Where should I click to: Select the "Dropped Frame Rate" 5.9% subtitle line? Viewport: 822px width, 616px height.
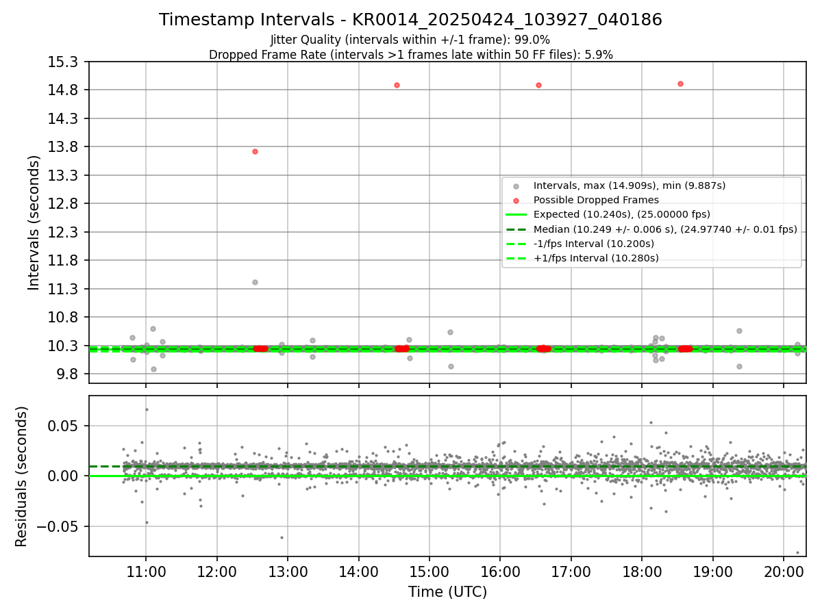[x=410, y=55]
